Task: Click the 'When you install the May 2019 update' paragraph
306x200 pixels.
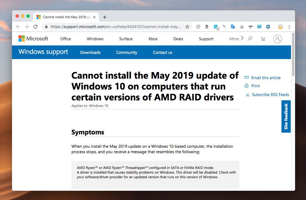Action: pyautogui.click(x=152, y=149)
